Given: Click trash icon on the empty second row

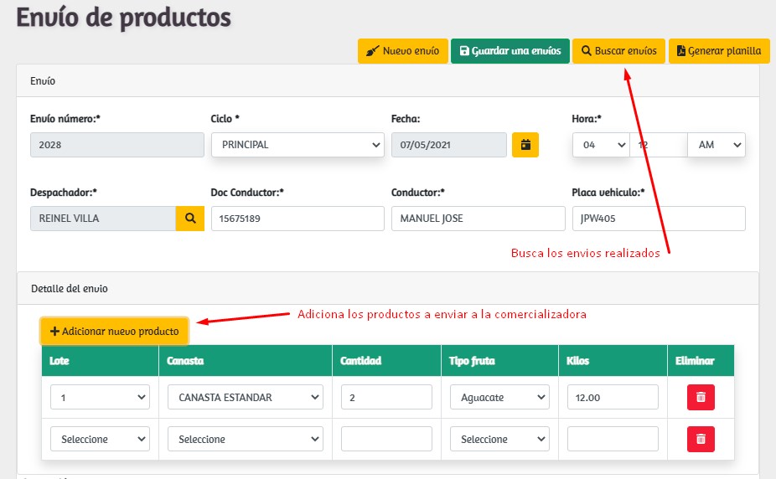Looking at the screenshot, I should pos(701,439).
